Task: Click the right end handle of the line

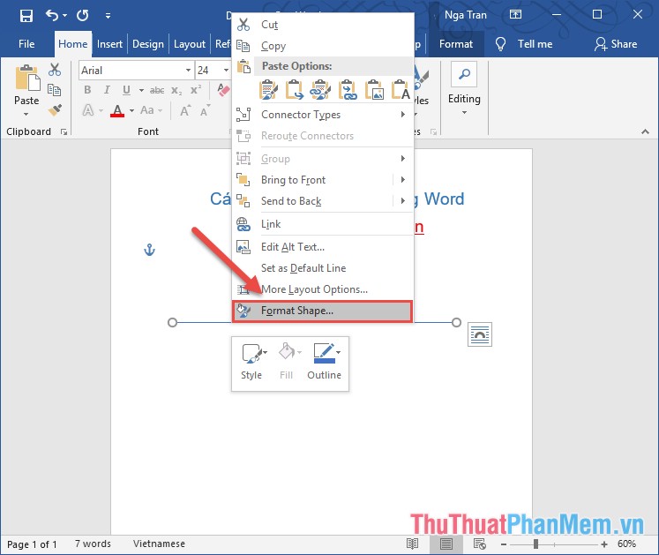Action: pyautogui.click(x=456, y=322)
